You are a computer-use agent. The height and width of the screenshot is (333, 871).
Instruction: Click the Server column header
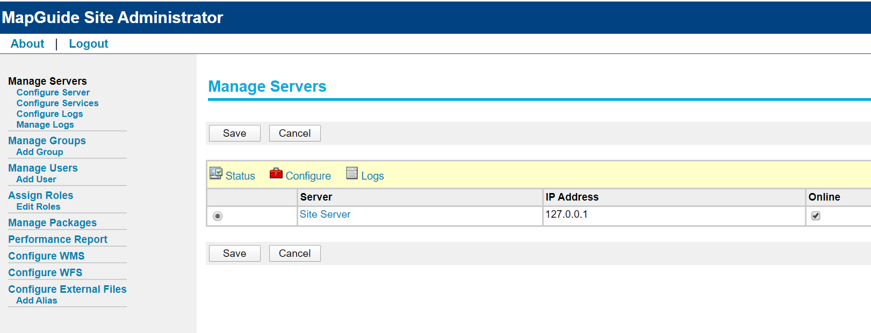pos(420,197)
